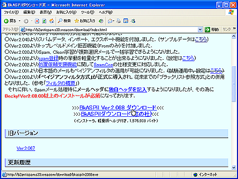This screenshot has width=238, height=179.
Task: Click installer size text 1,575,008 バイト
Action: coord(144,121)
